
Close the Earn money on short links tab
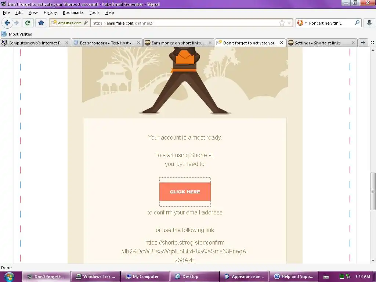[210, 43]
